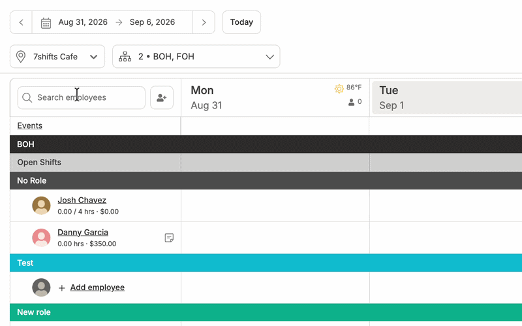Open the BOH, FOH departments dropdown
This screenshot has height=326, width=522.
(196, 57)
